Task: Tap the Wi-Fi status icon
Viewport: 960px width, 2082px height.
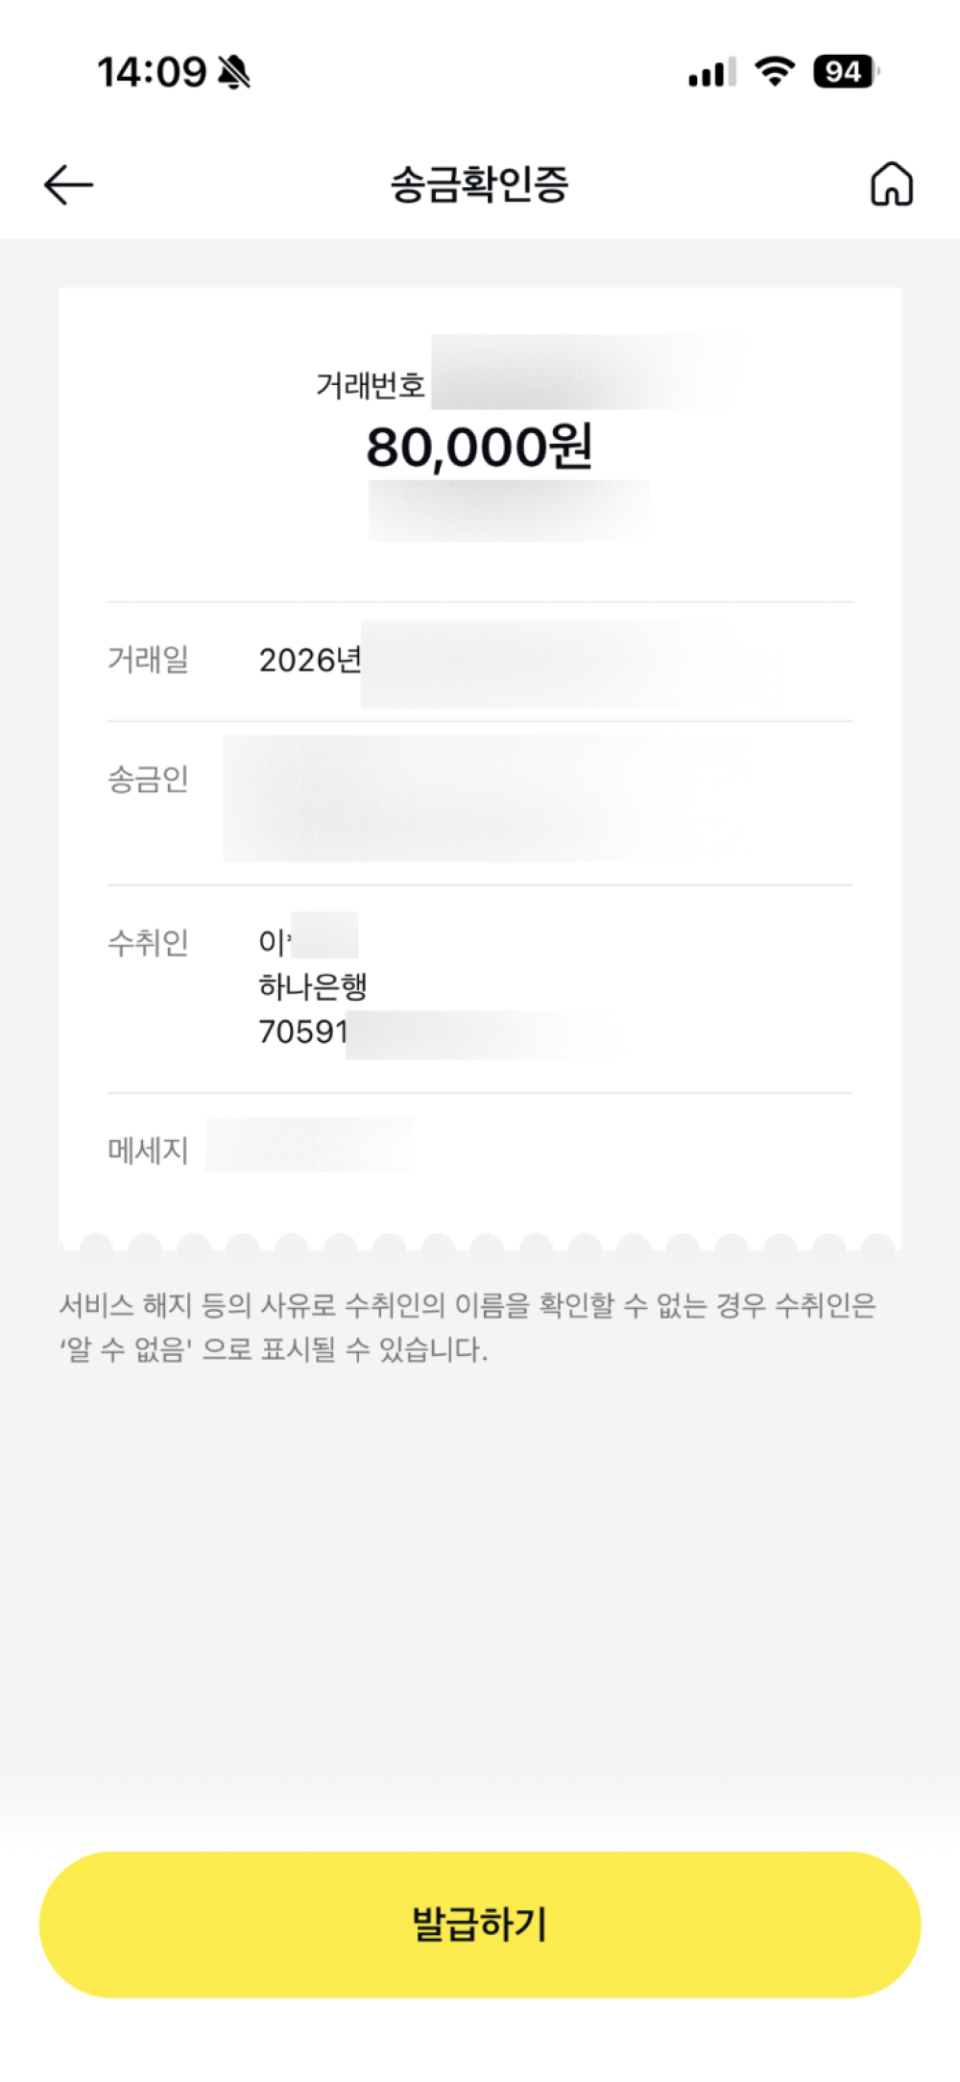Action: click(775, 71)
